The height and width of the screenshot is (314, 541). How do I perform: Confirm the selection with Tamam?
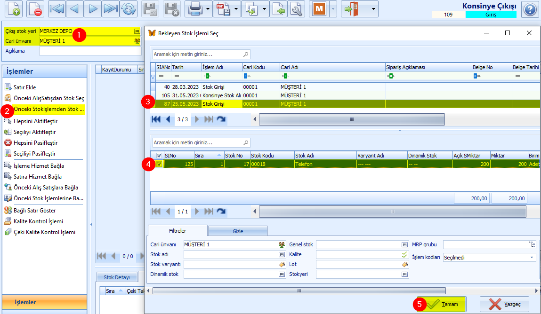point(442,304)
